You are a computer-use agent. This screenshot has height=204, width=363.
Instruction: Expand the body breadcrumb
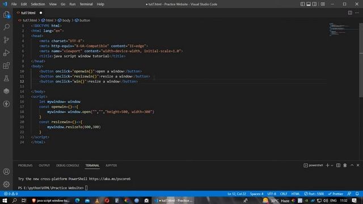(64, 20)
